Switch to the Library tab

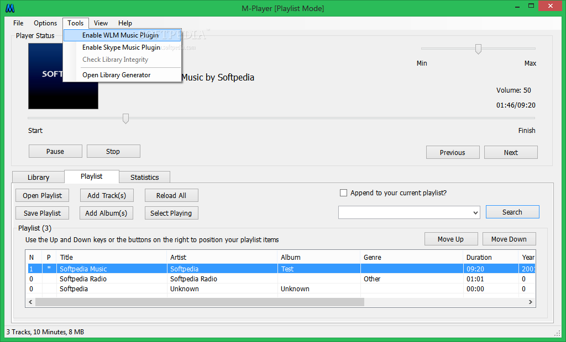tap(38, 177)
